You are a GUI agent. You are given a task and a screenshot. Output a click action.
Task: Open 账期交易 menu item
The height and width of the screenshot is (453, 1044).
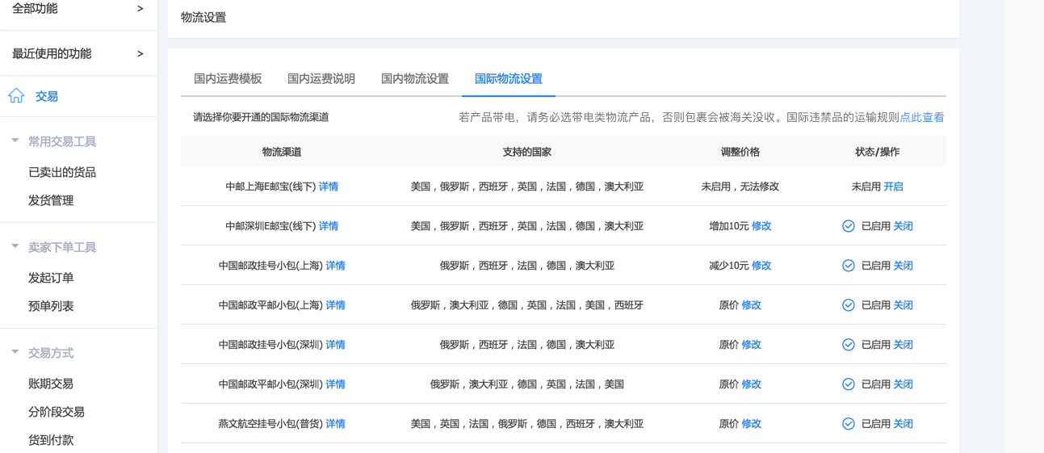pyautogui.click(x=51, y=384)
